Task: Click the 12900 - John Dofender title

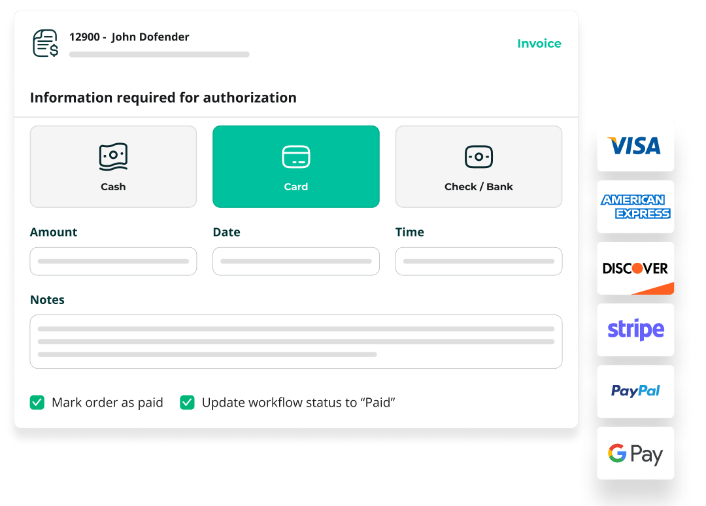Action: [x=129, y=37]
